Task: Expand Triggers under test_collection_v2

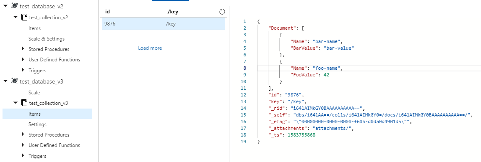Action: point(23,70)
